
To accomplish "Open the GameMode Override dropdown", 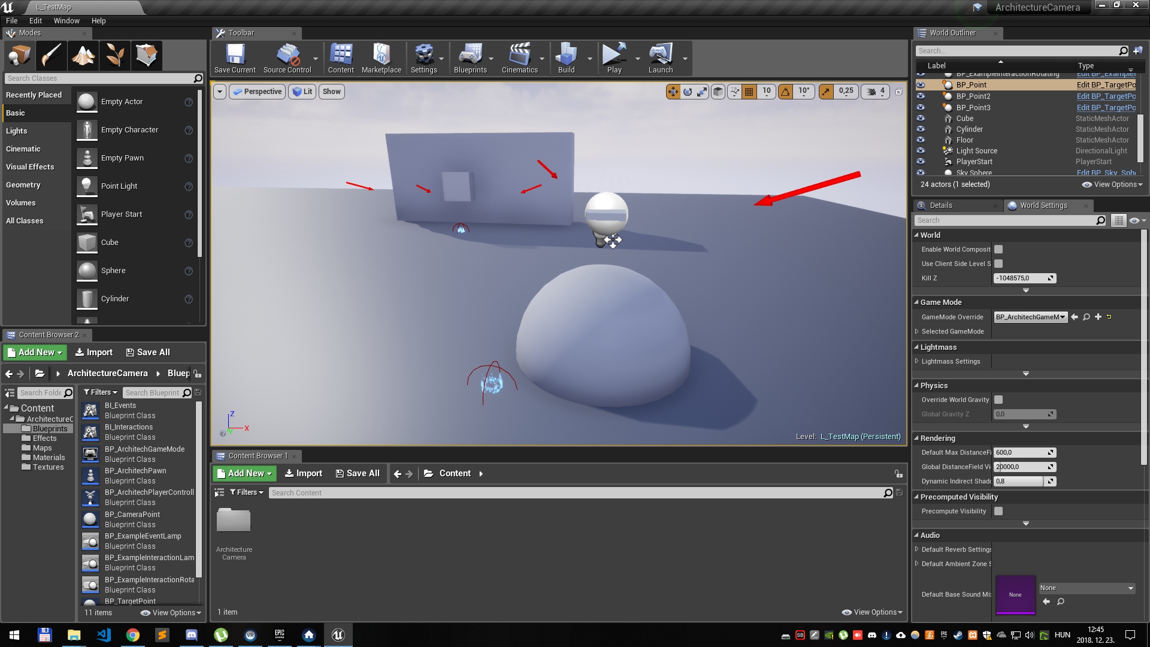I will pyautogui.click(x=1030, y=316).
